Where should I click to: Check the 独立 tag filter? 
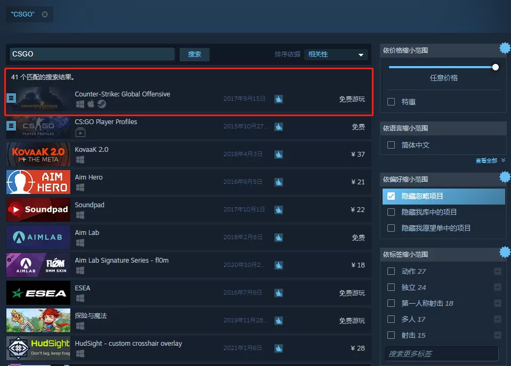391,288
